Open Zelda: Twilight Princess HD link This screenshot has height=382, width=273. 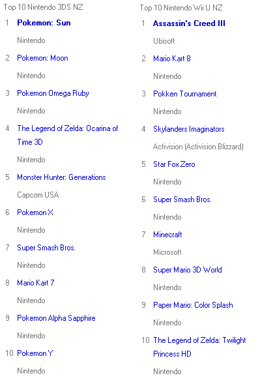coord(199,347)
